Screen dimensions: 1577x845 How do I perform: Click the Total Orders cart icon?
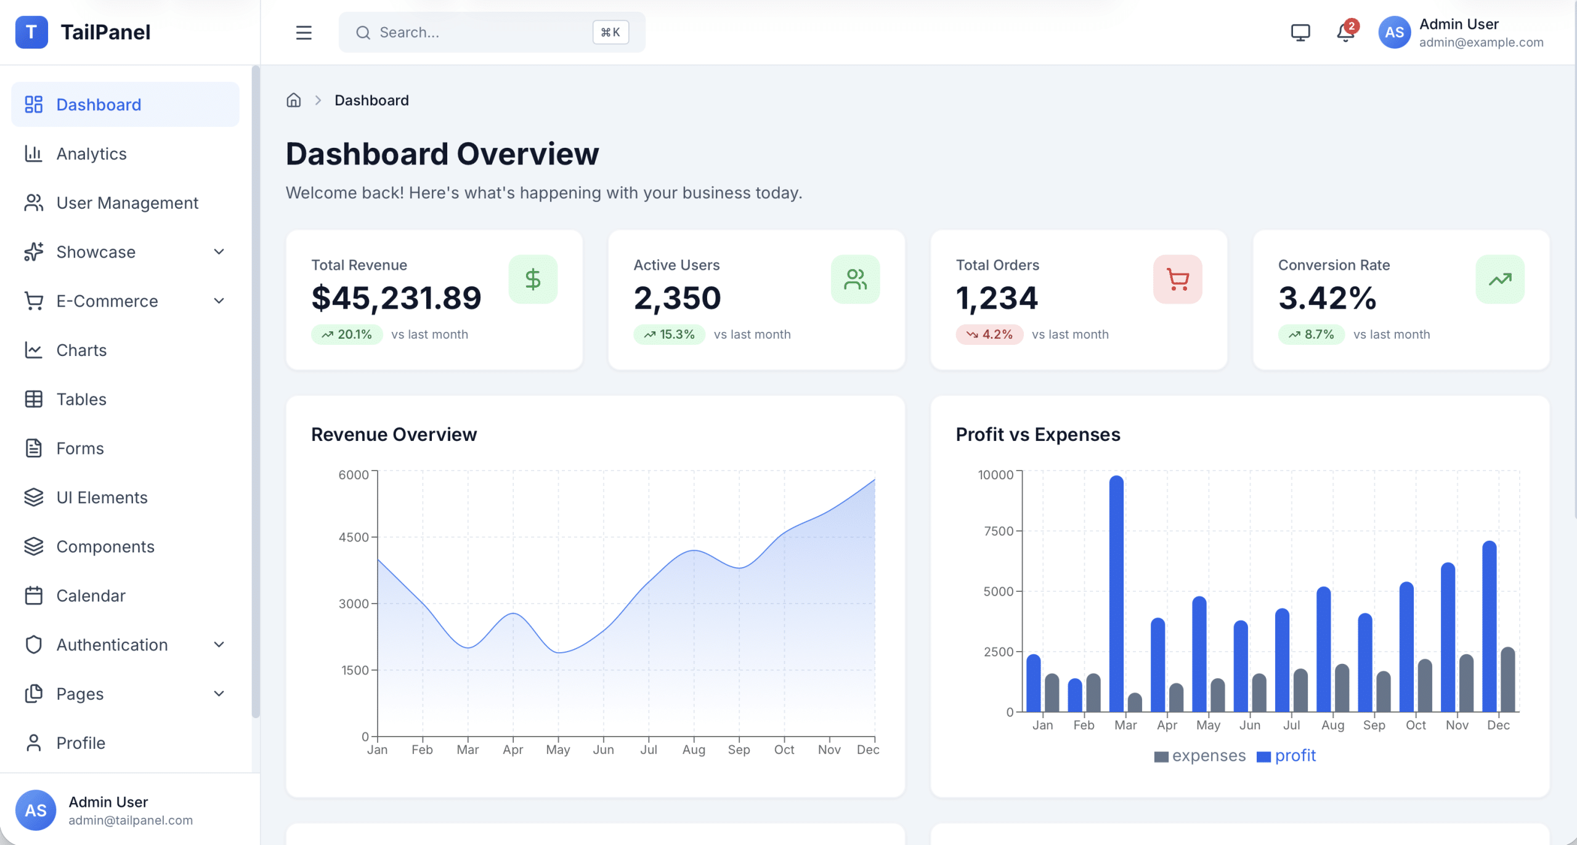[x=1177, y=279]
